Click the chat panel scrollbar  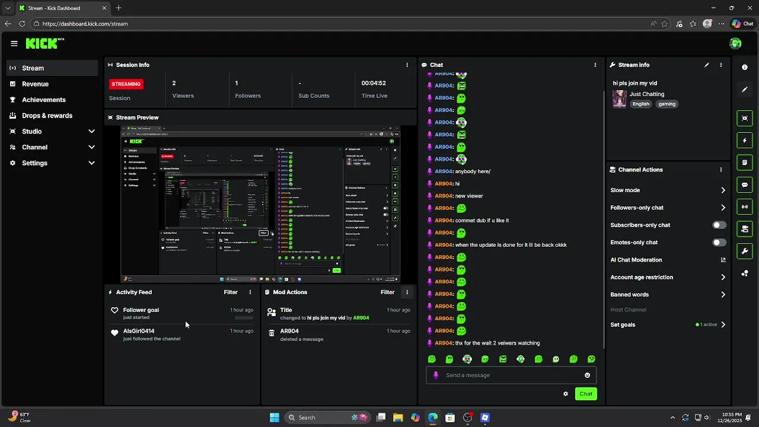click(x=604, y=219)
